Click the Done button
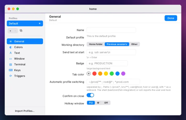This screenshot has width=186, height=120. pos(171,18)
